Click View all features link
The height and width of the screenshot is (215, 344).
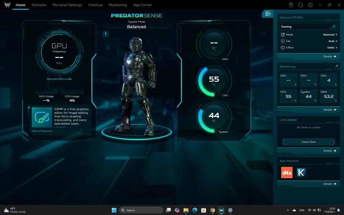(42, 131)
